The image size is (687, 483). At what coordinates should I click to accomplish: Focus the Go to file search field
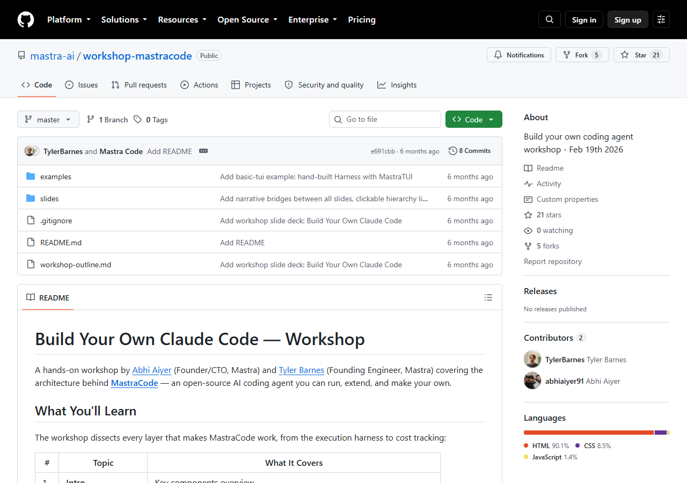[385, 119]
